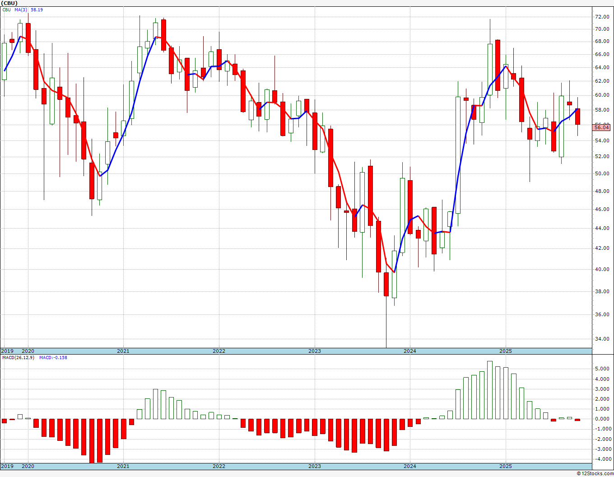This screenshot has width=614, height=477.
Task: Select the 50.00 price axis label
Action: click(602, 173)
